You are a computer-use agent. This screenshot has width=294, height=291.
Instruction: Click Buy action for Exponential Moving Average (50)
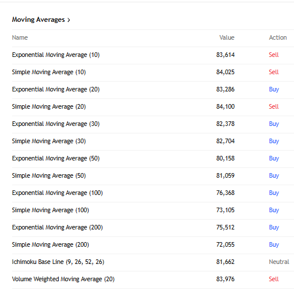[274, 158]
